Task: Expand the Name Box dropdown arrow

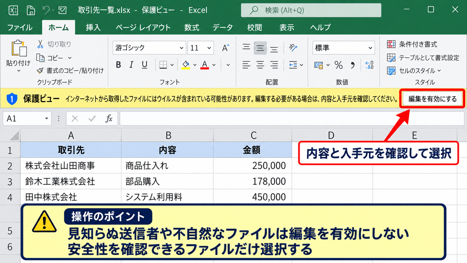Action: [47, 119]
